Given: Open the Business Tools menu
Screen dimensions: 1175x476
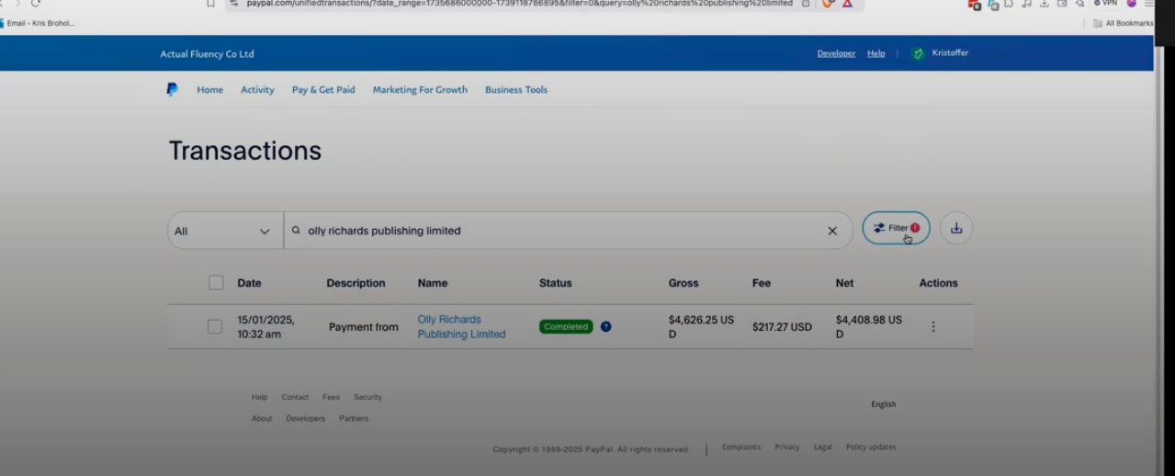Looking at the screenshot, I should point(516,90).
